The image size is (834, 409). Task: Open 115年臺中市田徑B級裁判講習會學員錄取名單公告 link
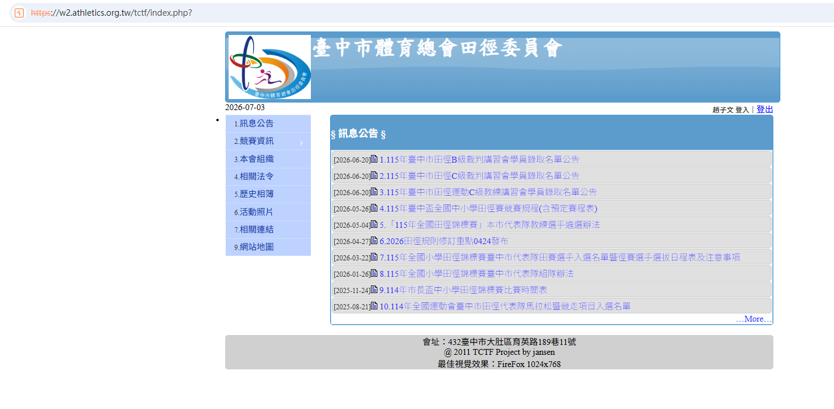click(x=479, y=160)
